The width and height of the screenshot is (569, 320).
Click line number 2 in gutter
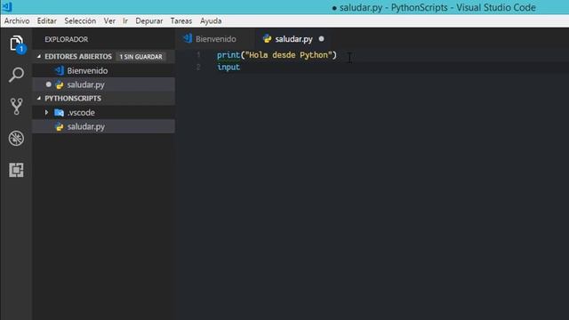tap(198, 68)
